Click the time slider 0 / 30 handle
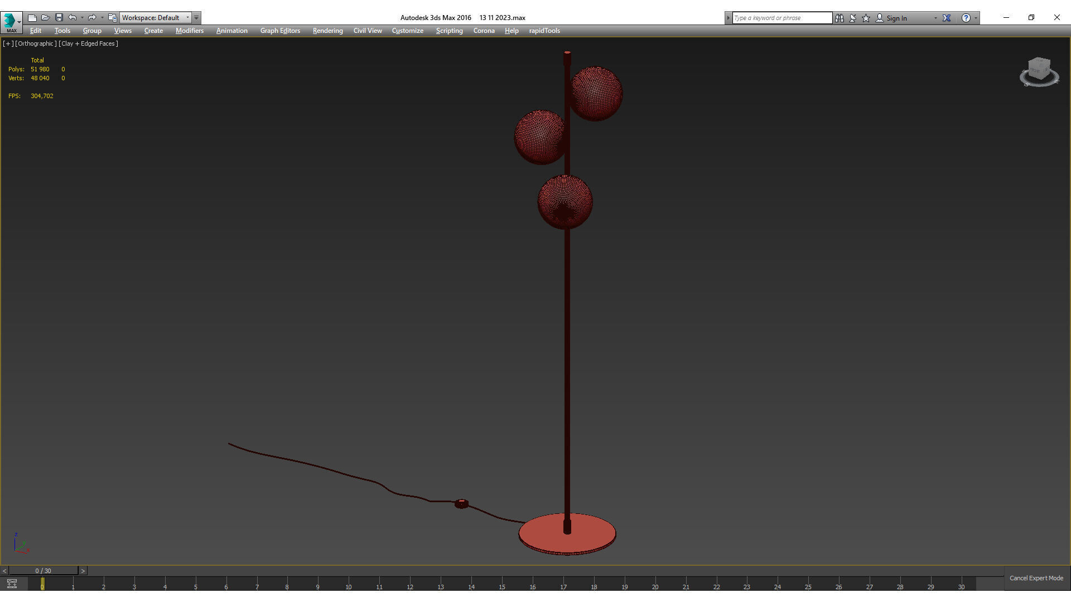Screen dimensions: 1071x602 43,571
